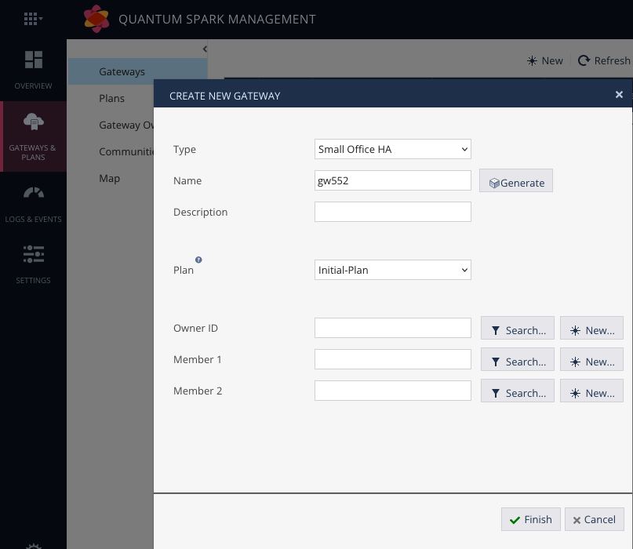Generate a gateway name automatically
The width and height of the screenshot is (633, 549).
[515, 180]
